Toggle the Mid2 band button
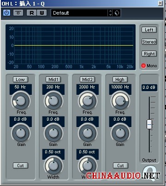The width and height of the screenshot is (166, 186). [87, 80]
